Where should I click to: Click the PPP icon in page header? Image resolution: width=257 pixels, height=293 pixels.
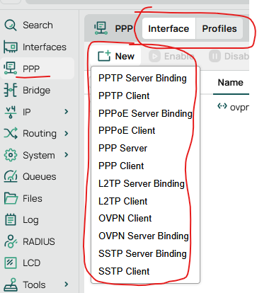101,28
